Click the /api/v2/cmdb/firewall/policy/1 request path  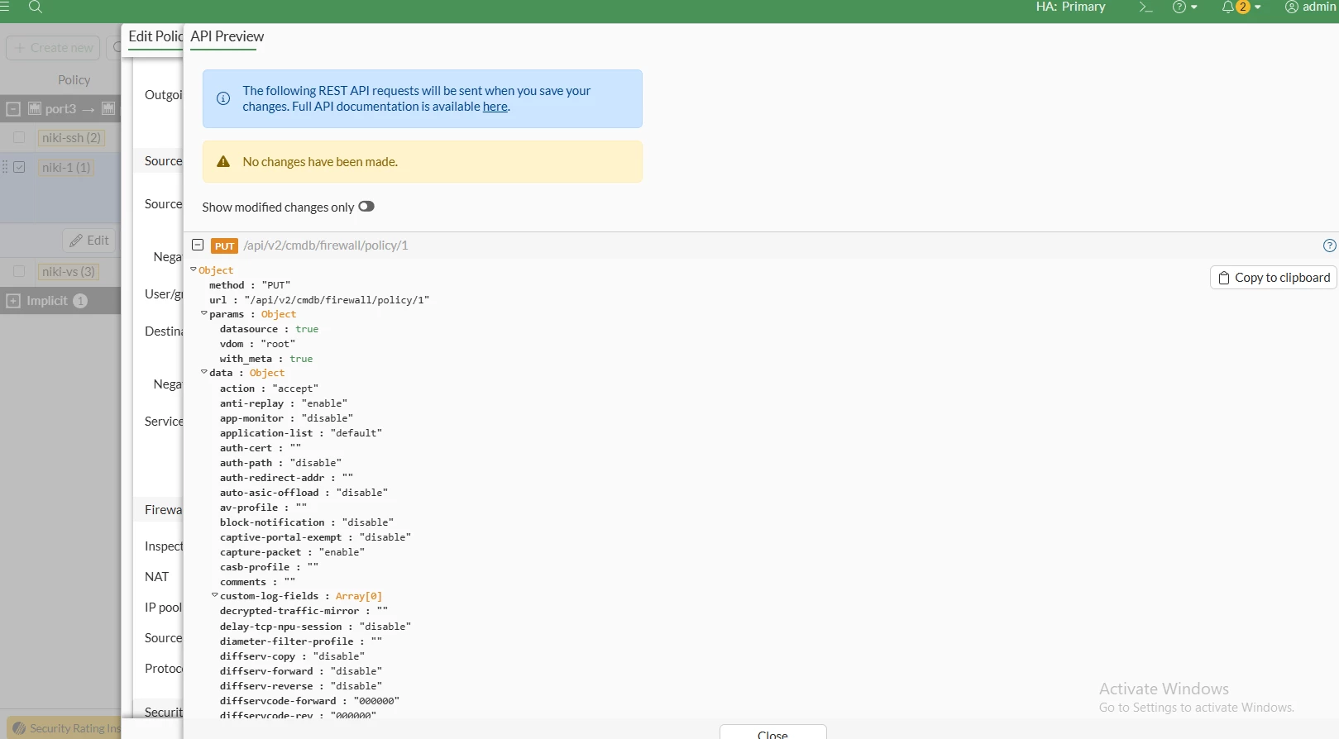click(x=326, y=246)
